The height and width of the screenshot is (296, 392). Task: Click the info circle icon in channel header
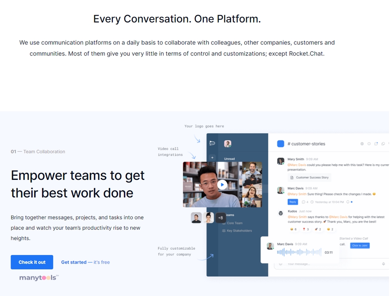(369, 144)
